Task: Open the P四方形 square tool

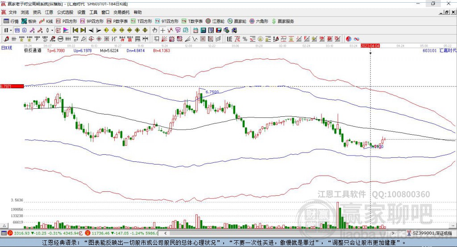Action: coord(66,21)
